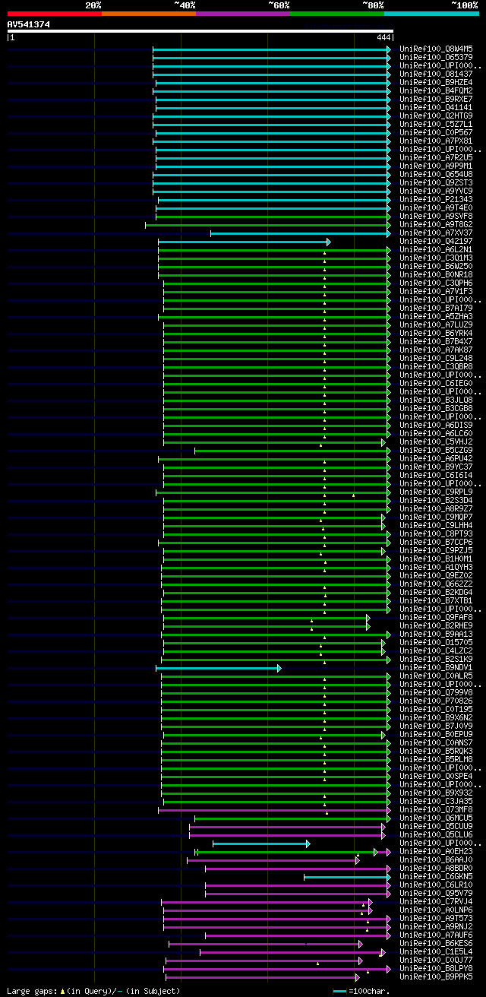Select hit UniRef100_B5CZG9
The image size is (486, 997).
[437, 450]
